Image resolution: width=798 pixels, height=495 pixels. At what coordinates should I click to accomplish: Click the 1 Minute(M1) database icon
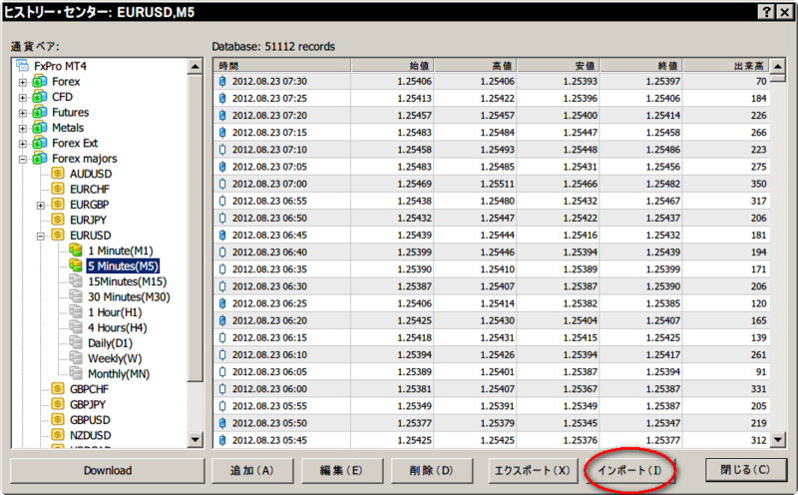(76, 250)
